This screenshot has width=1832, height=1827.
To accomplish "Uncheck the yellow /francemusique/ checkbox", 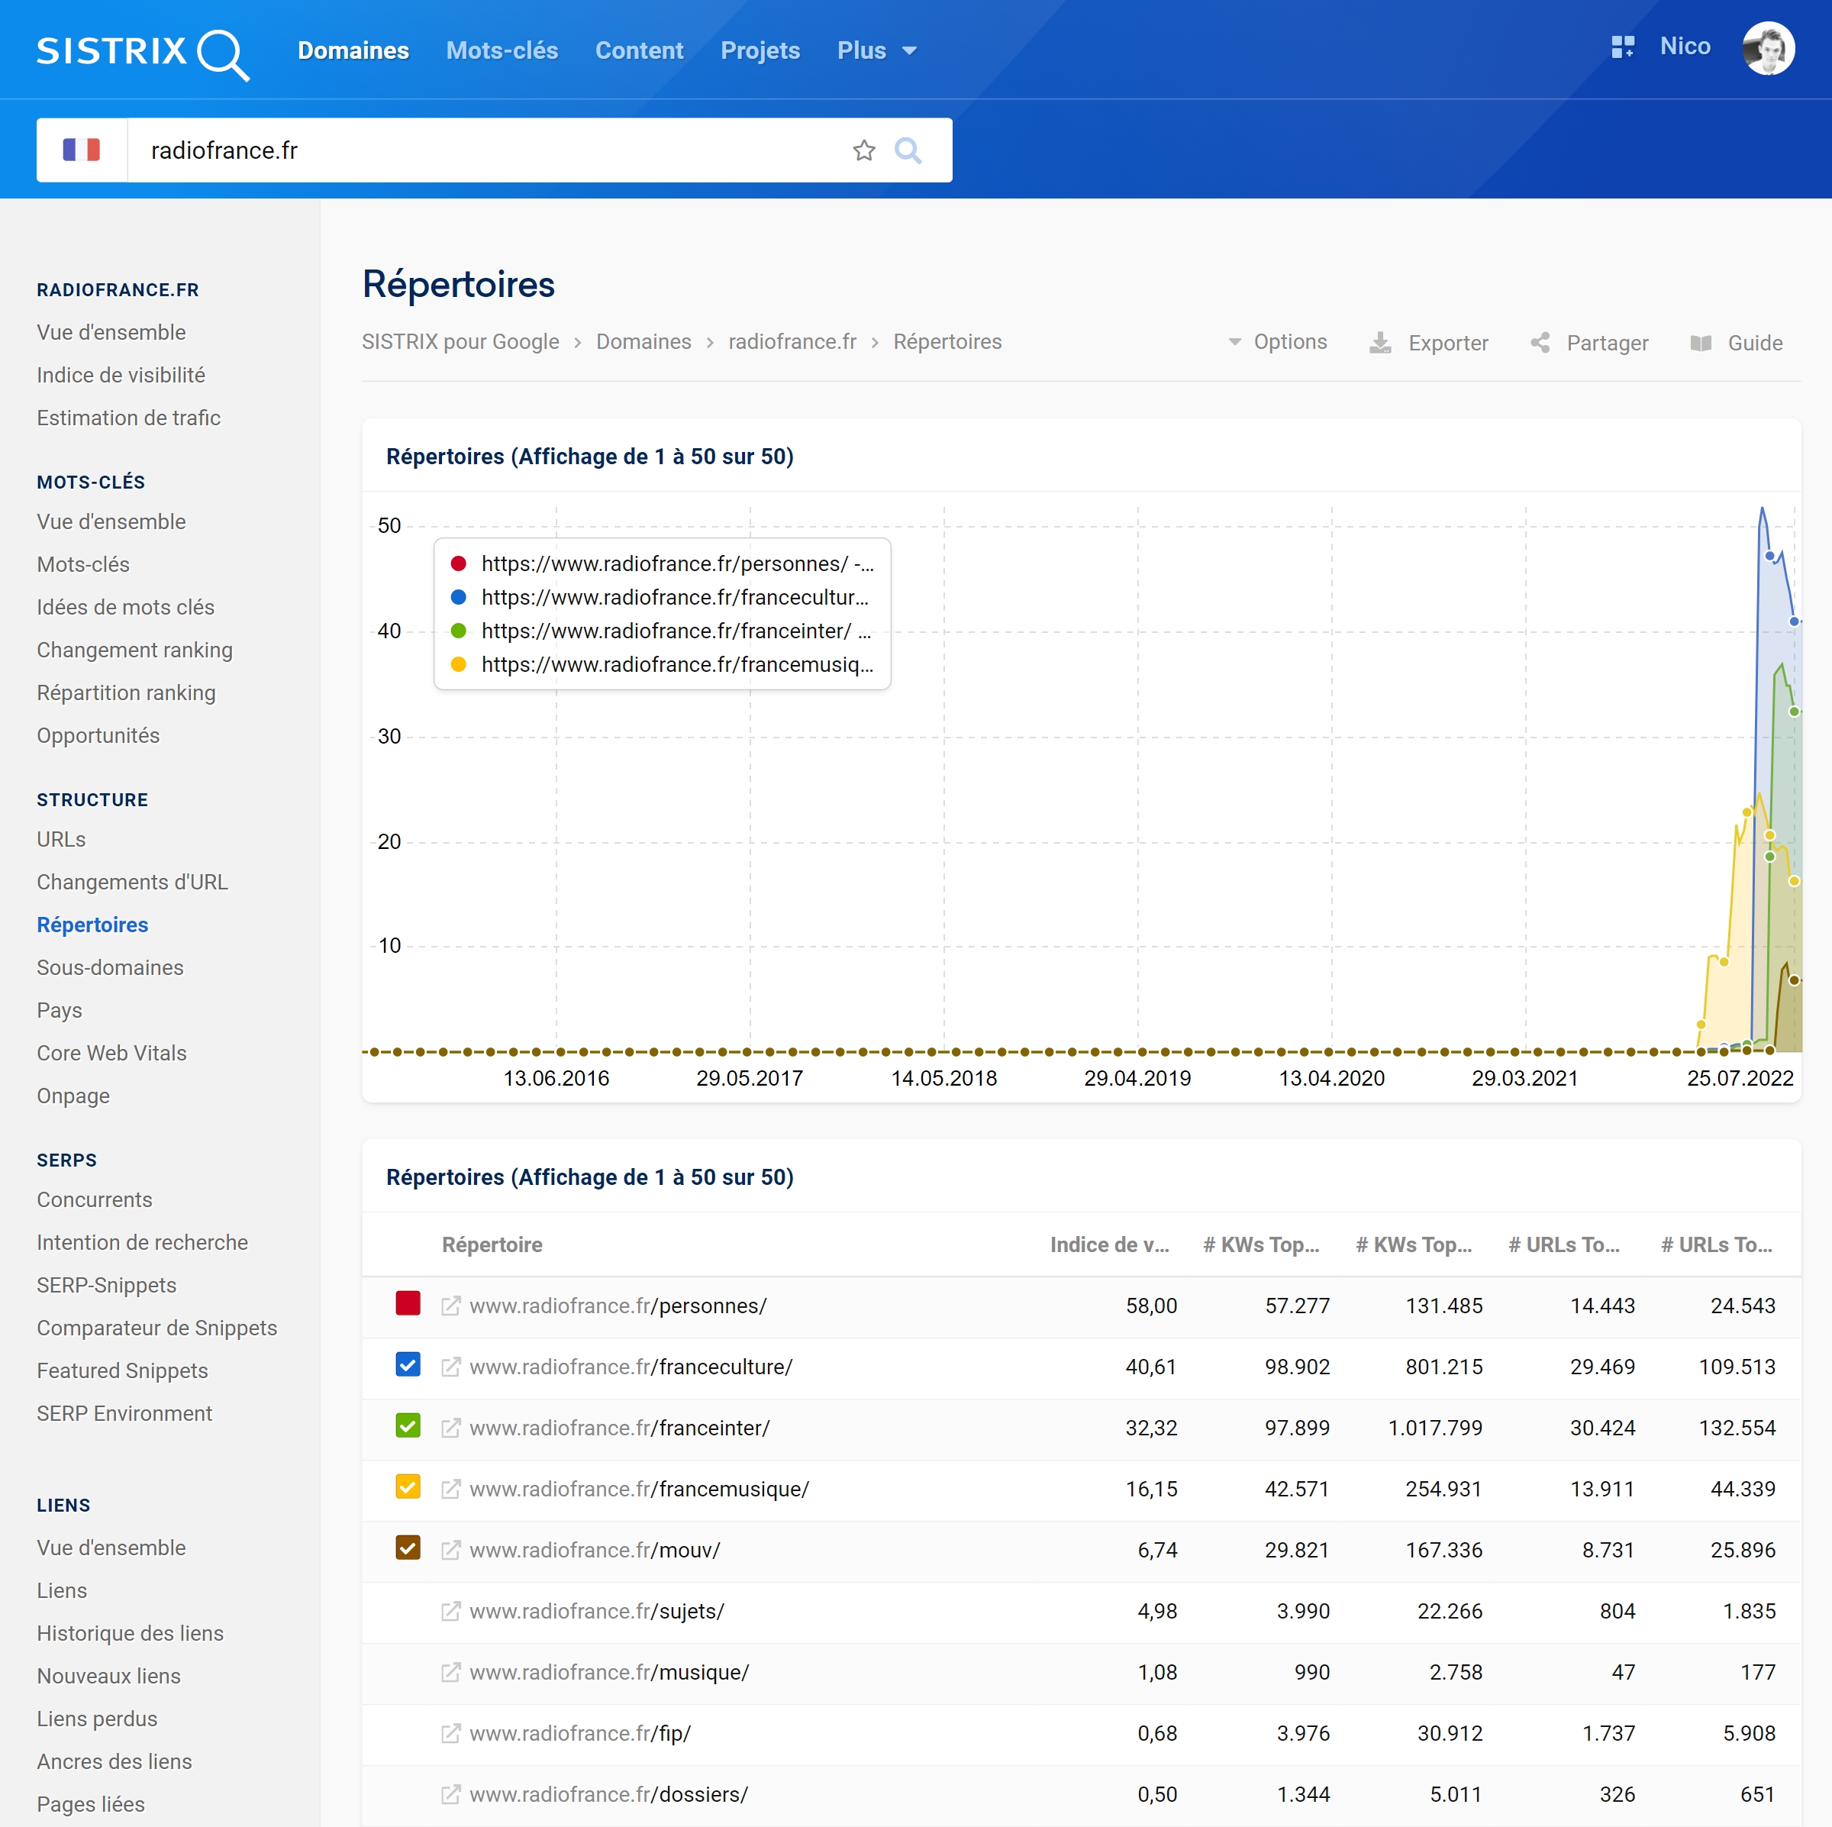I will [x=408, y=1486].
